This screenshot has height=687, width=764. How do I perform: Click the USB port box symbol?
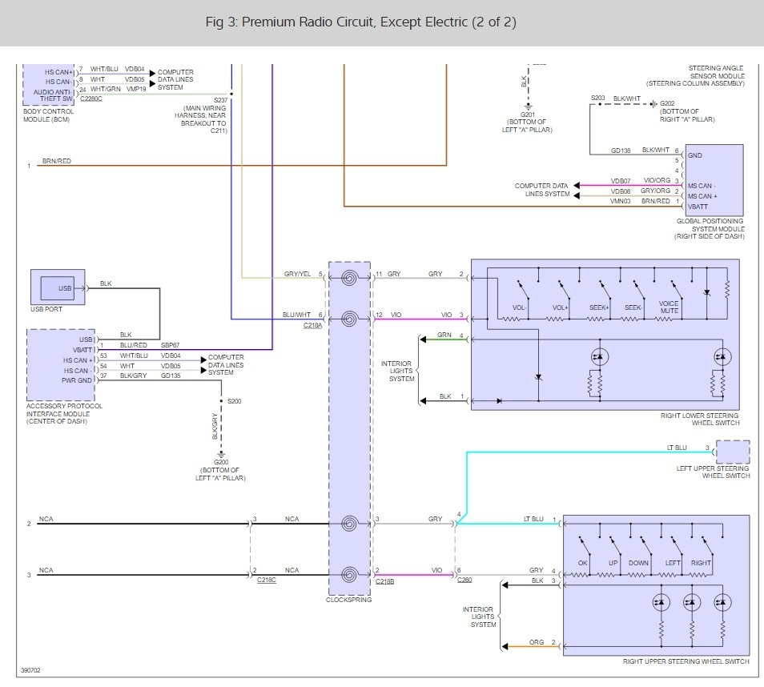pos(58,287)
